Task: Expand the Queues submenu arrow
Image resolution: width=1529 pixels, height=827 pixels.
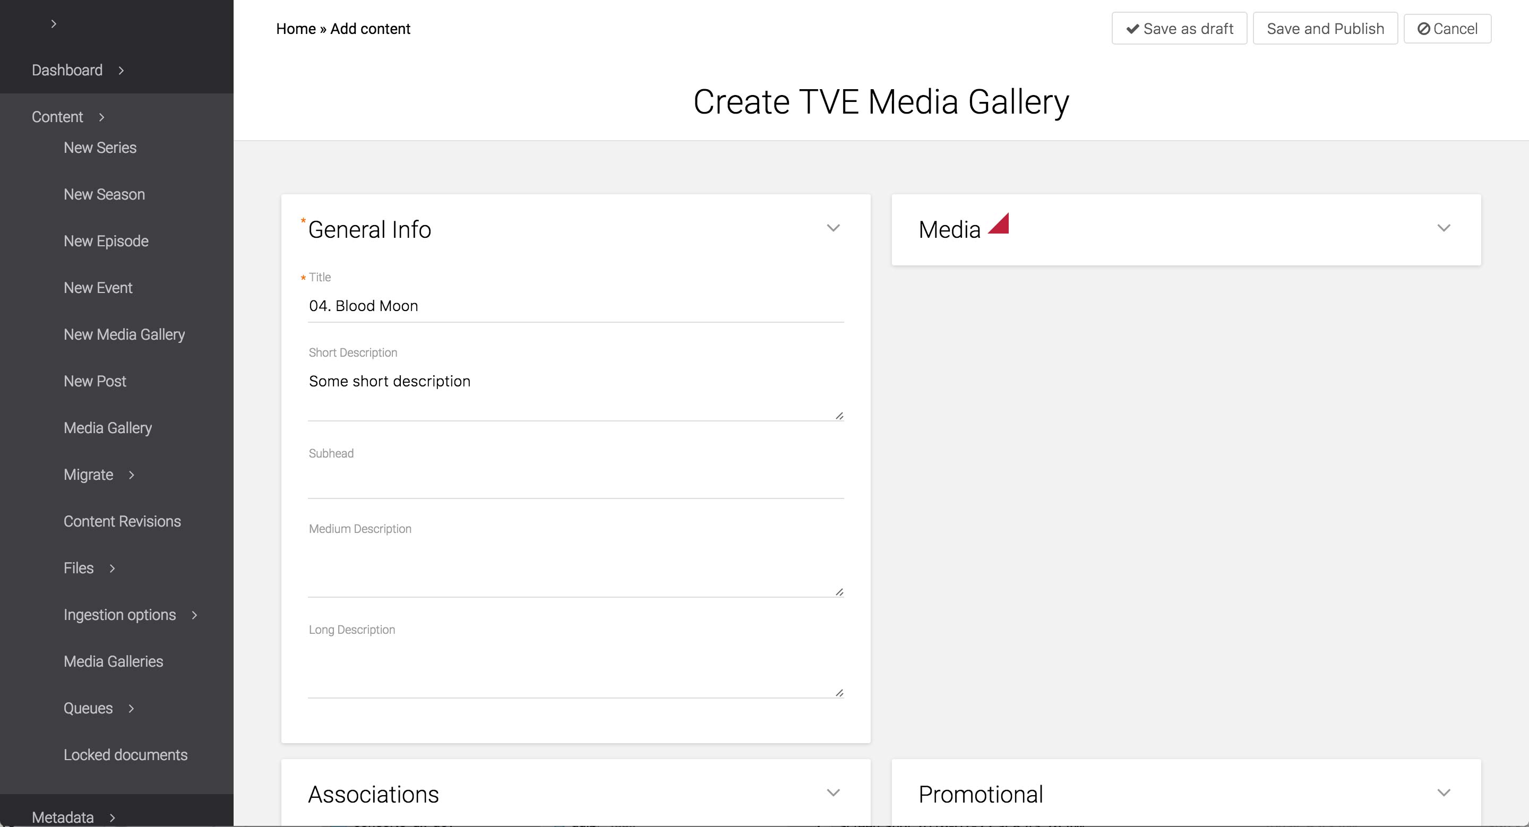Action: click(x=131, y=708)
